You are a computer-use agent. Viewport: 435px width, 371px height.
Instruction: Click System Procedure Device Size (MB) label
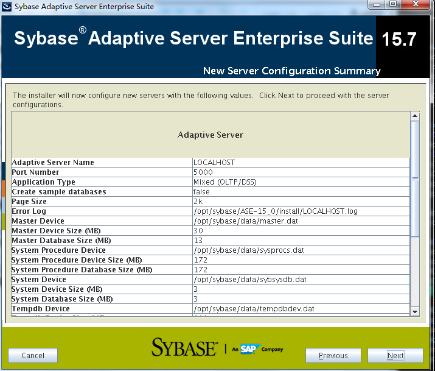coord(77,260)
